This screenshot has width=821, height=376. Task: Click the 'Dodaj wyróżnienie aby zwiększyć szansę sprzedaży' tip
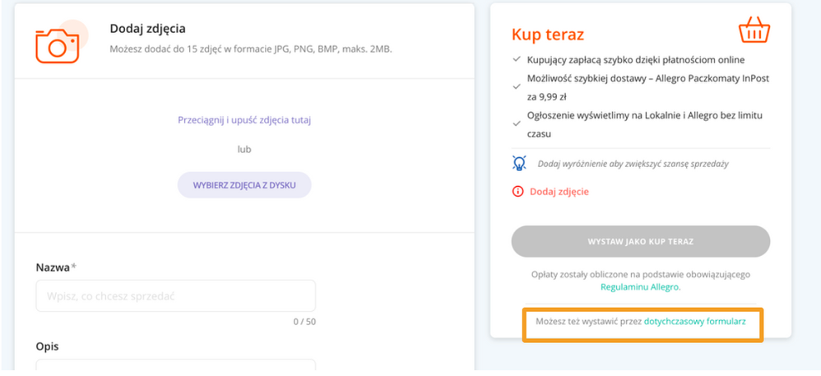[x=633, y=164]
